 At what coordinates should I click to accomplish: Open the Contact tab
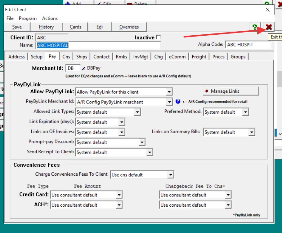[101, 57]
